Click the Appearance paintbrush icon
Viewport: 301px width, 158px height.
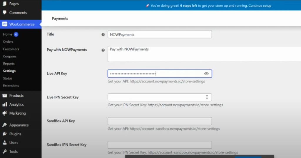(5, 125)
